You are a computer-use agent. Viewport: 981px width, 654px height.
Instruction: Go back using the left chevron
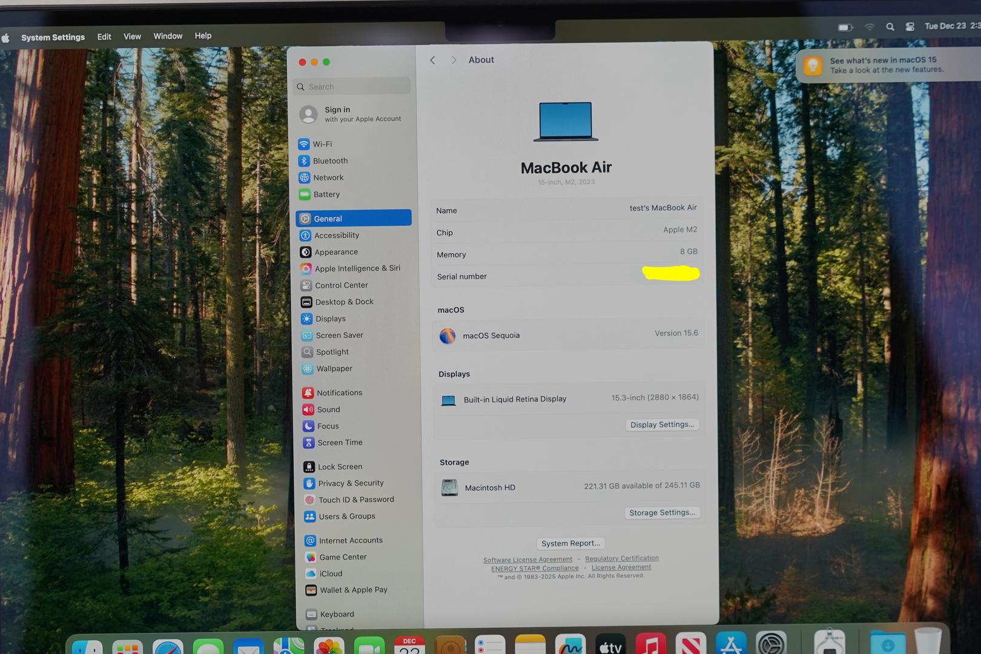[x=432, y=60]
